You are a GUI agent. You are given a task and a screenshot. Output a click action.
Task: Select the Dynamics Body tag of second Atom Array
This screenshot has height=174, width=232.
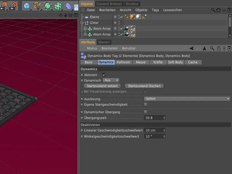coord(133,34)
